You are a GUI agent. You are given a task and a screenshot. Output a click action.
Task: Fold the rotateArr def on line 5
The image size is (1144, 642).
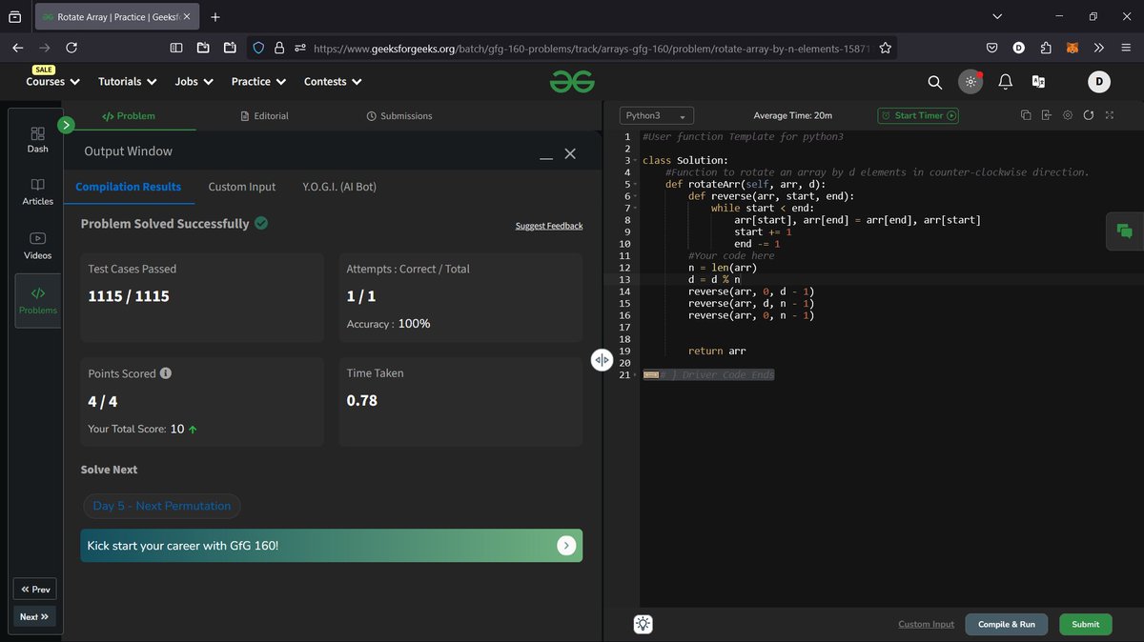tap(637, 185)
